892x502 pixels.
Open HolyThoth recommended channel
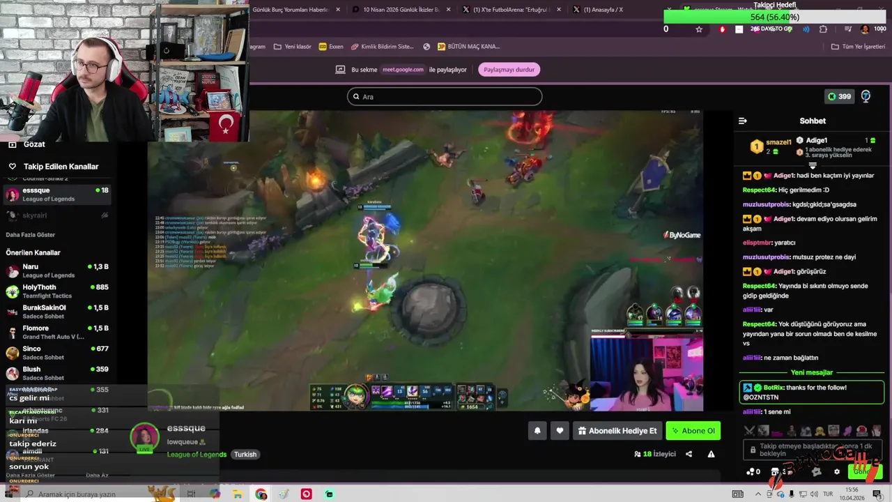57,291
